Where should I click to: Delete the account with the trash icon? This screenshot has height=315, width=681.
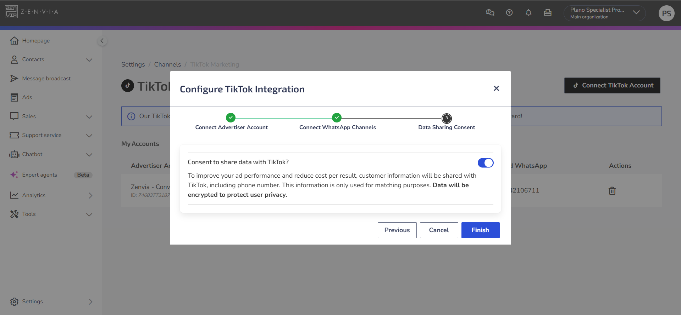pyautogui.click(x=612, y=191)
